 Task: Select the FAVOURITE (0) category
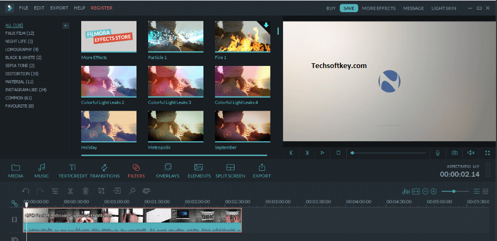[x=20, y=106]
